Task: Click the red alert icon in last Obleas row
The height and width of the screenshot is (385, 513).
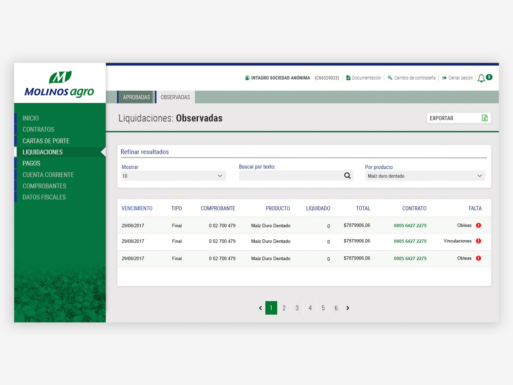Action: click(478, 258)
